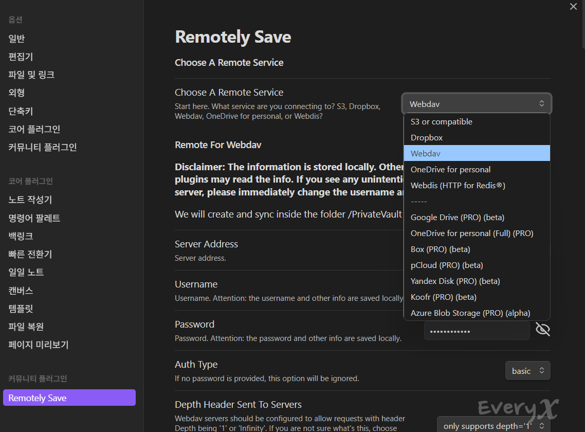Viewport: 585px width, 432px height.
Task: Choose Box (PRO) (beta) option
Action: tap(477, 249)
